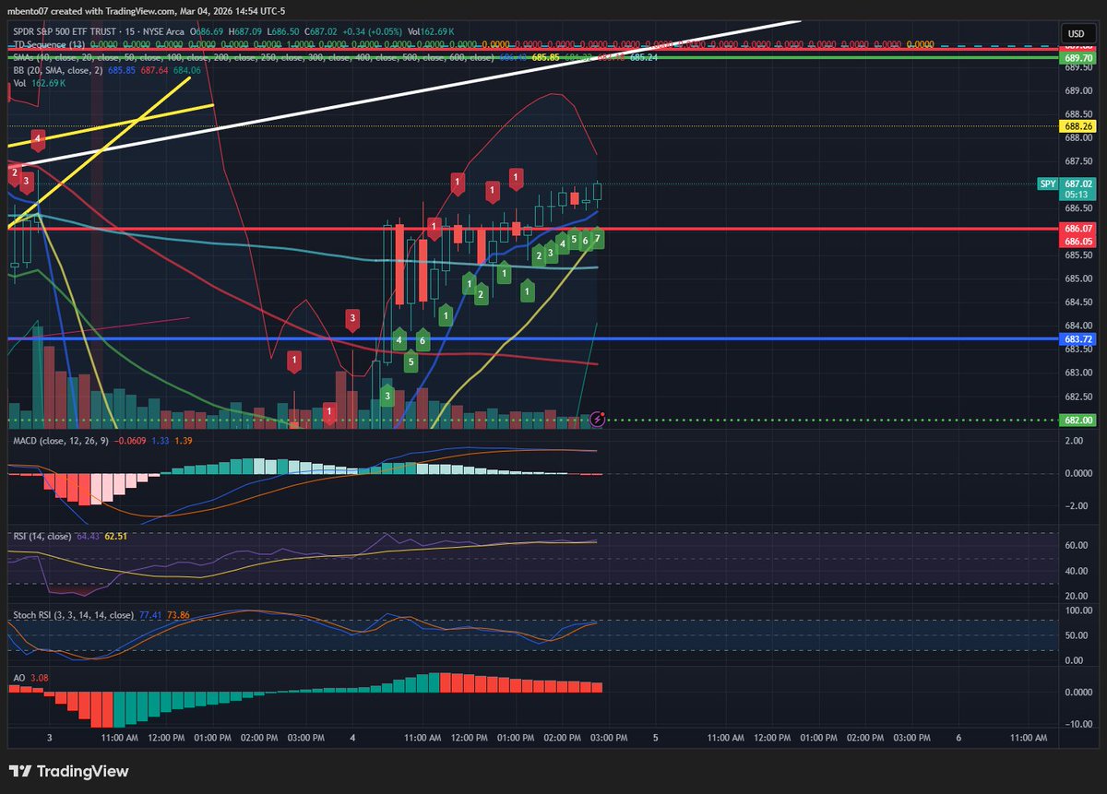Click the 684.50 price scale label

(x=1079, y=302)
